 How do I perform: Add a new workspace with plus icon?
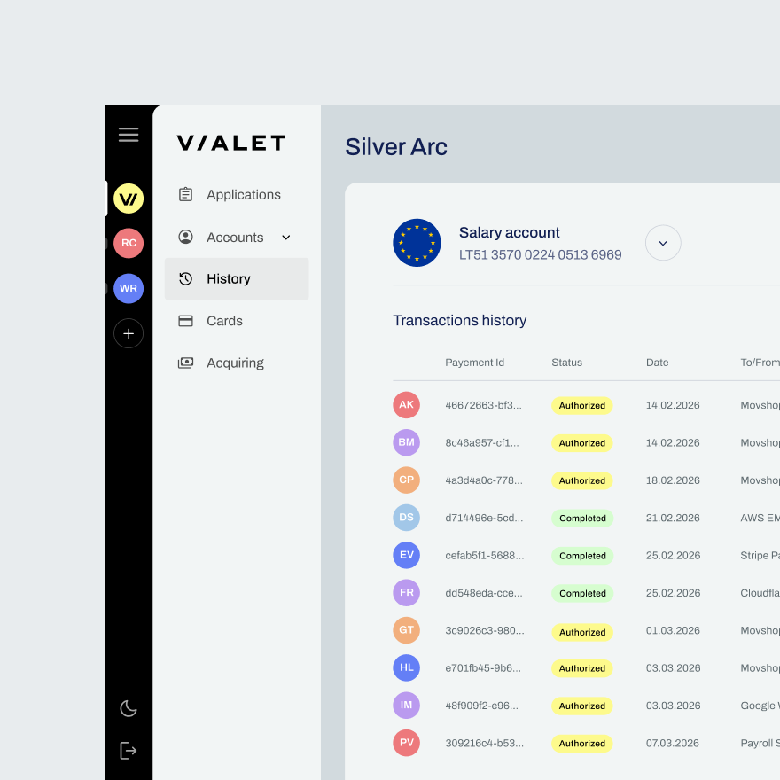click(x=129, y=333)
